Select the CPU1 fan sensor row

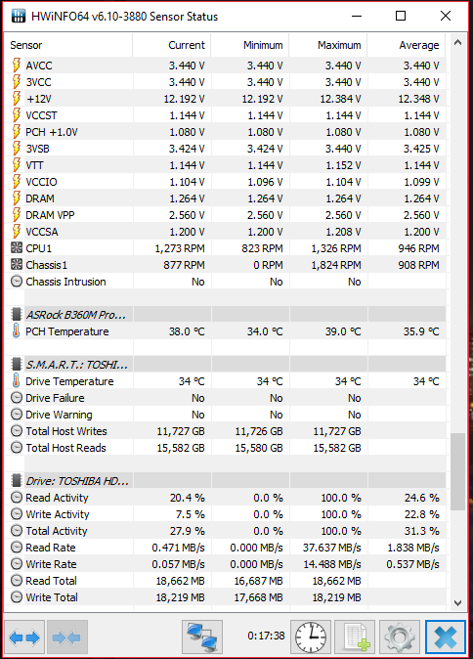[225, 248]
